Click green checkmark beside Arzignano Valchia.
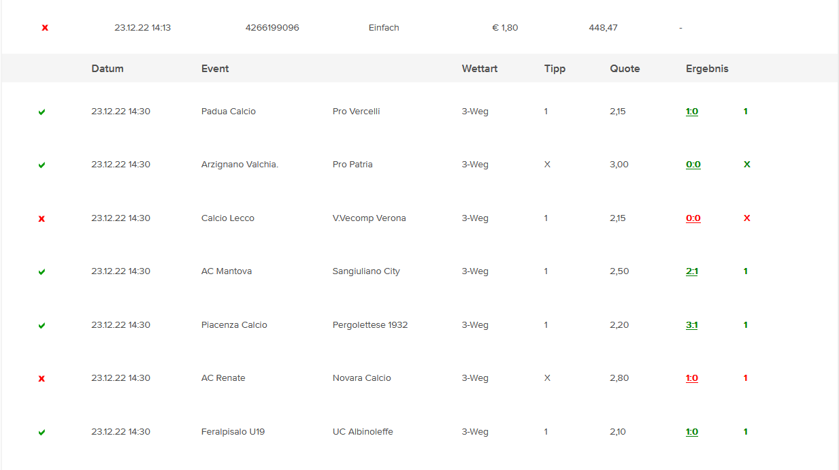839x470 pixels. (42, 165)
